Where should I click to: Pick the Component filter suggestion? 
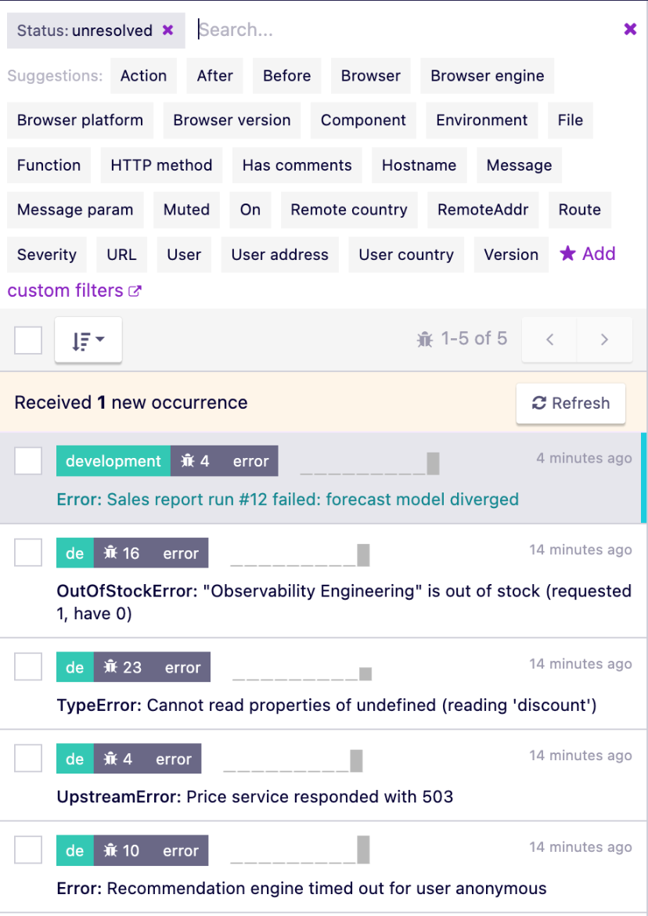click(363, 121)
